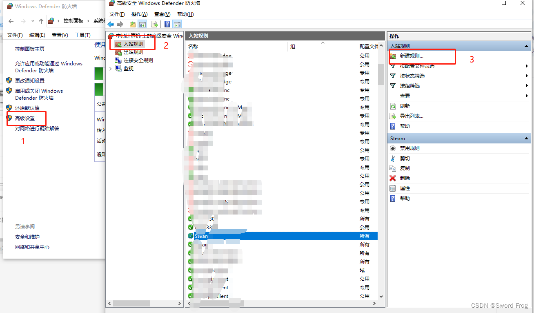Click the Back arrow in control panel window
The width and height of the screenshot is (534, 313).
coord(11,21)
